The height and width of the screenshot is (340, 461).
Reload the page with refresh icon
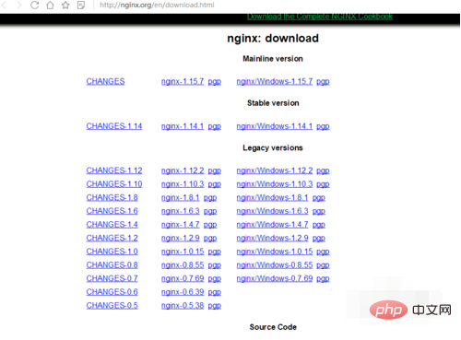(x=34, y=5)
